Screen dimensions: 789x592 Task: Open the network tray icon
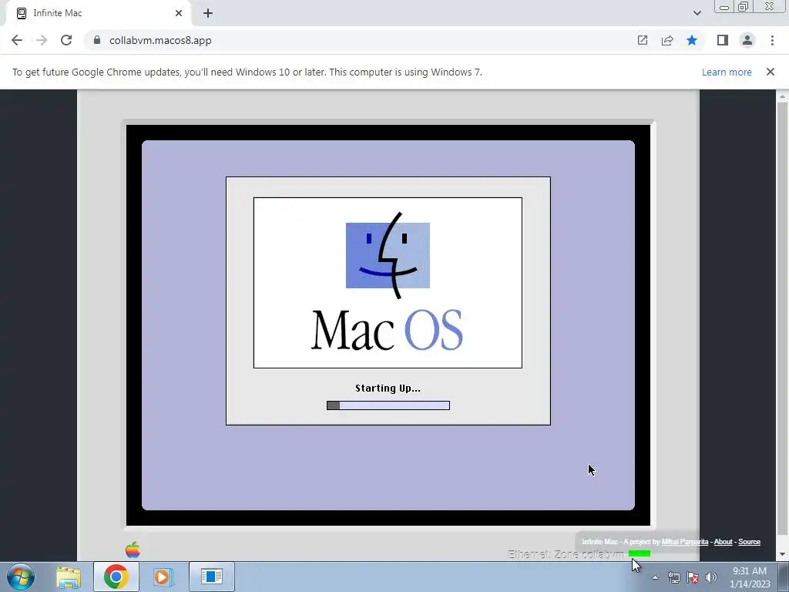click(x=673, y=577)
